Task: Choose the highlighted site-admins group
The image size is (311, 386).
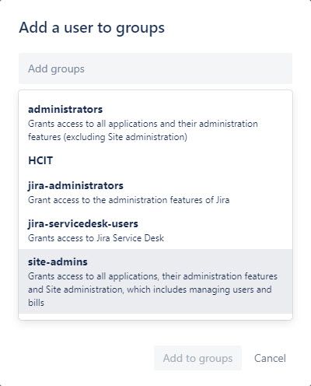Action: click(155, 281)
